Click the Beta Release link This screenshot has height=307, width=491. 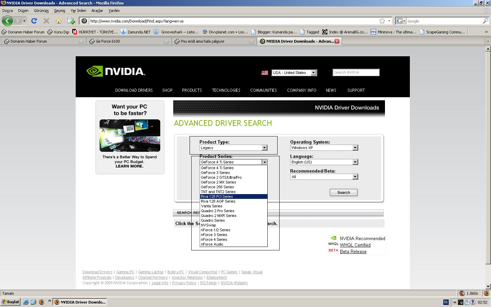[x=353, y=251]
